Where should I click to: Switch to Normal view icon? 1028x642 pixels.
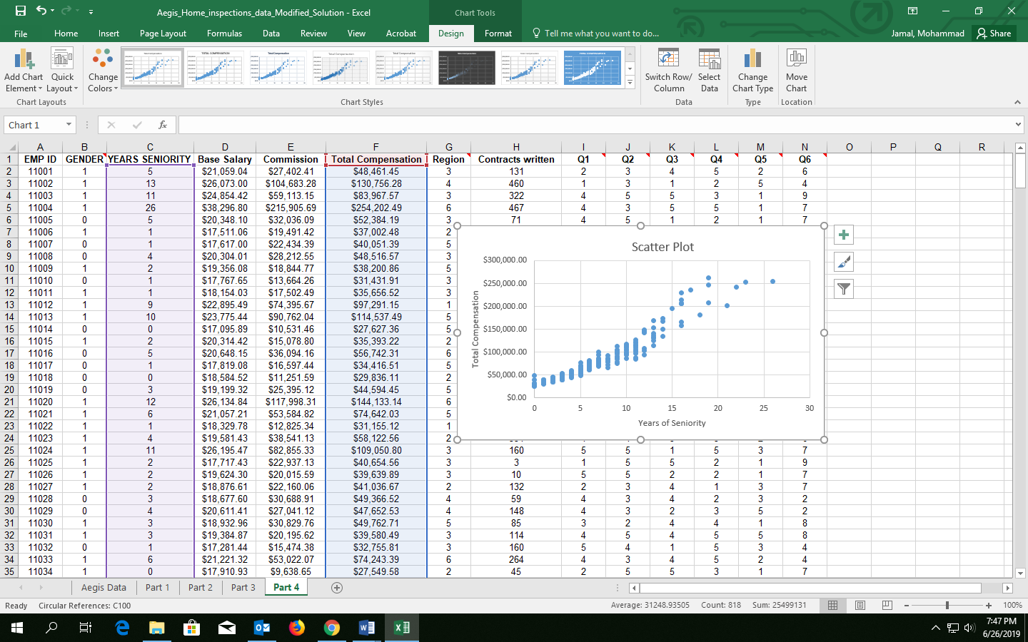click(x=832, y=605)
